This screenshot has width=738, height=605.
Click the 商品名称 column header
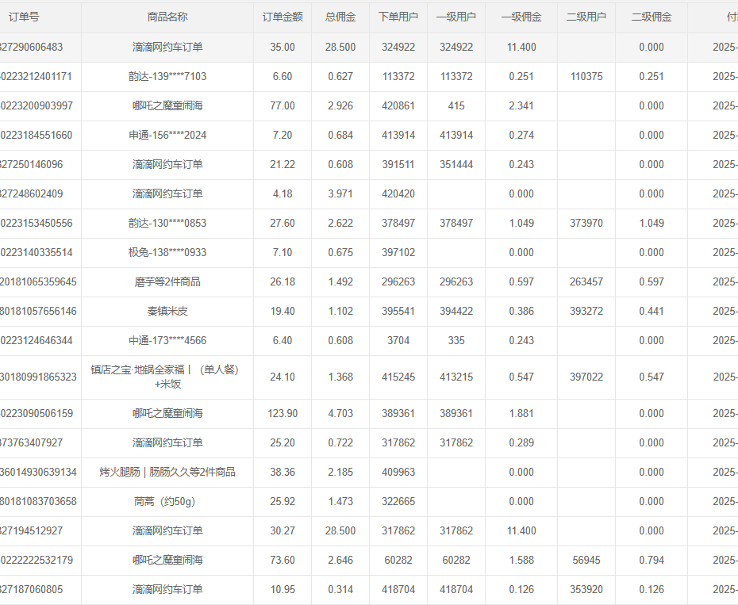(x=167, y=17)
